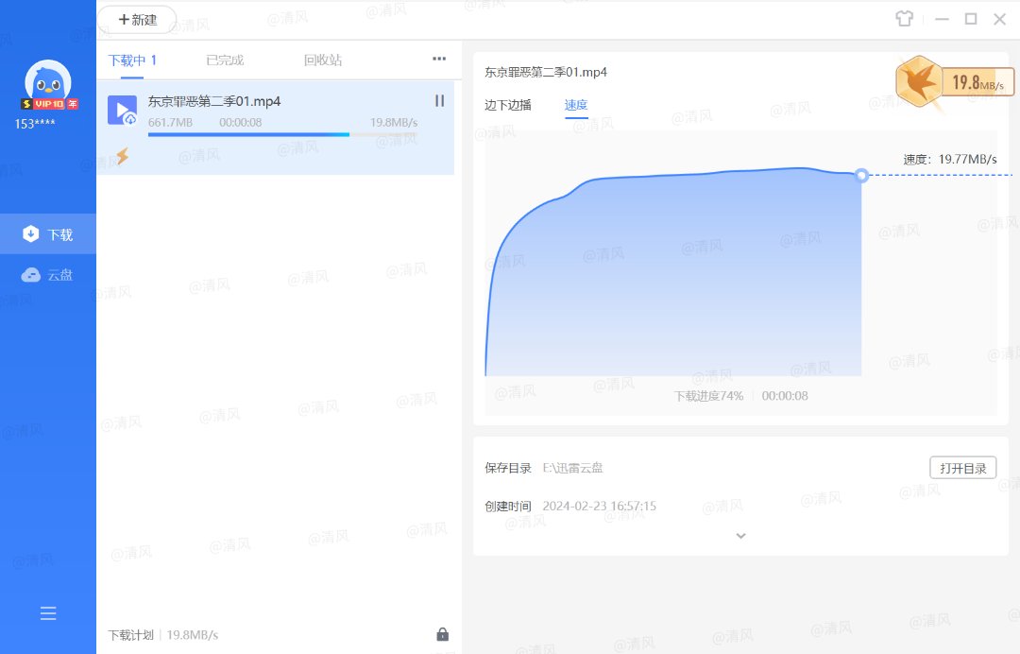Click the user avatar bird icon
The image size is (1020, 654).
click(x=47, y=82)
